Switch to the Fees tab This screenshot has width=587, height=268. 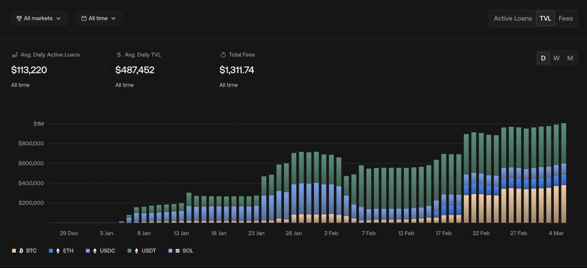tap(565, 18)
